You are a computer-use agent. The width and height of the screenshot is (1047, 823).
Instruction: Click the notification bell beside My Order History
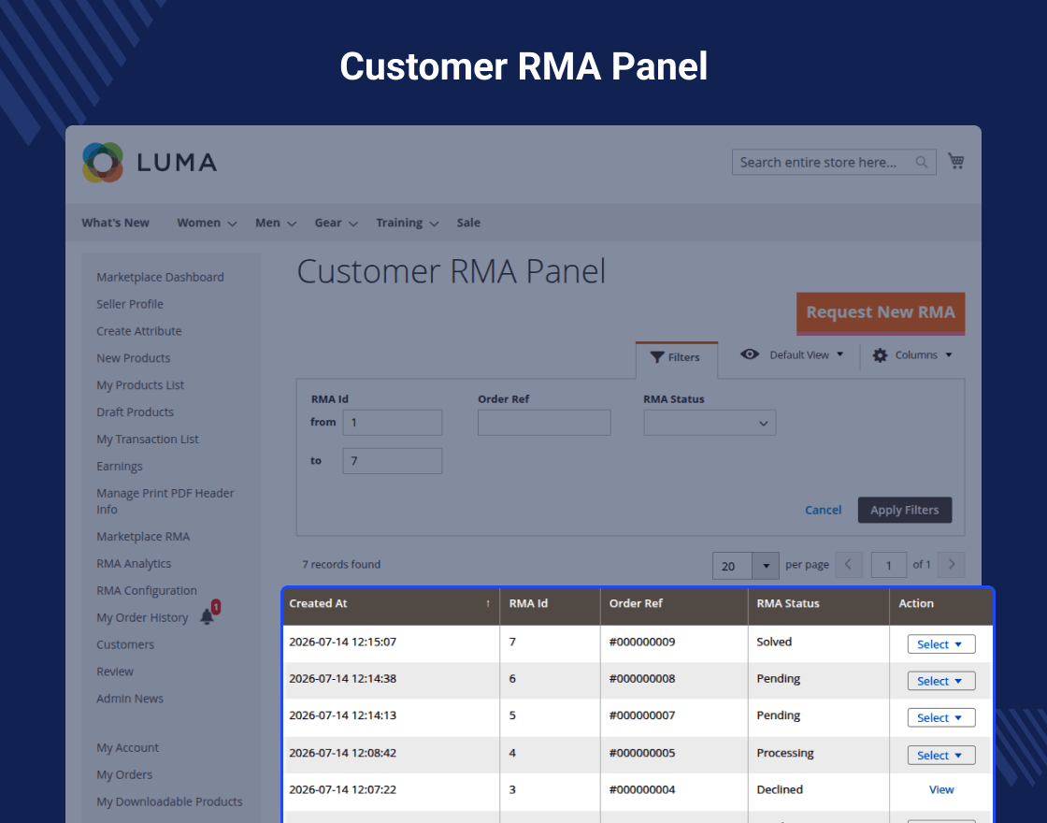point(208,616)
